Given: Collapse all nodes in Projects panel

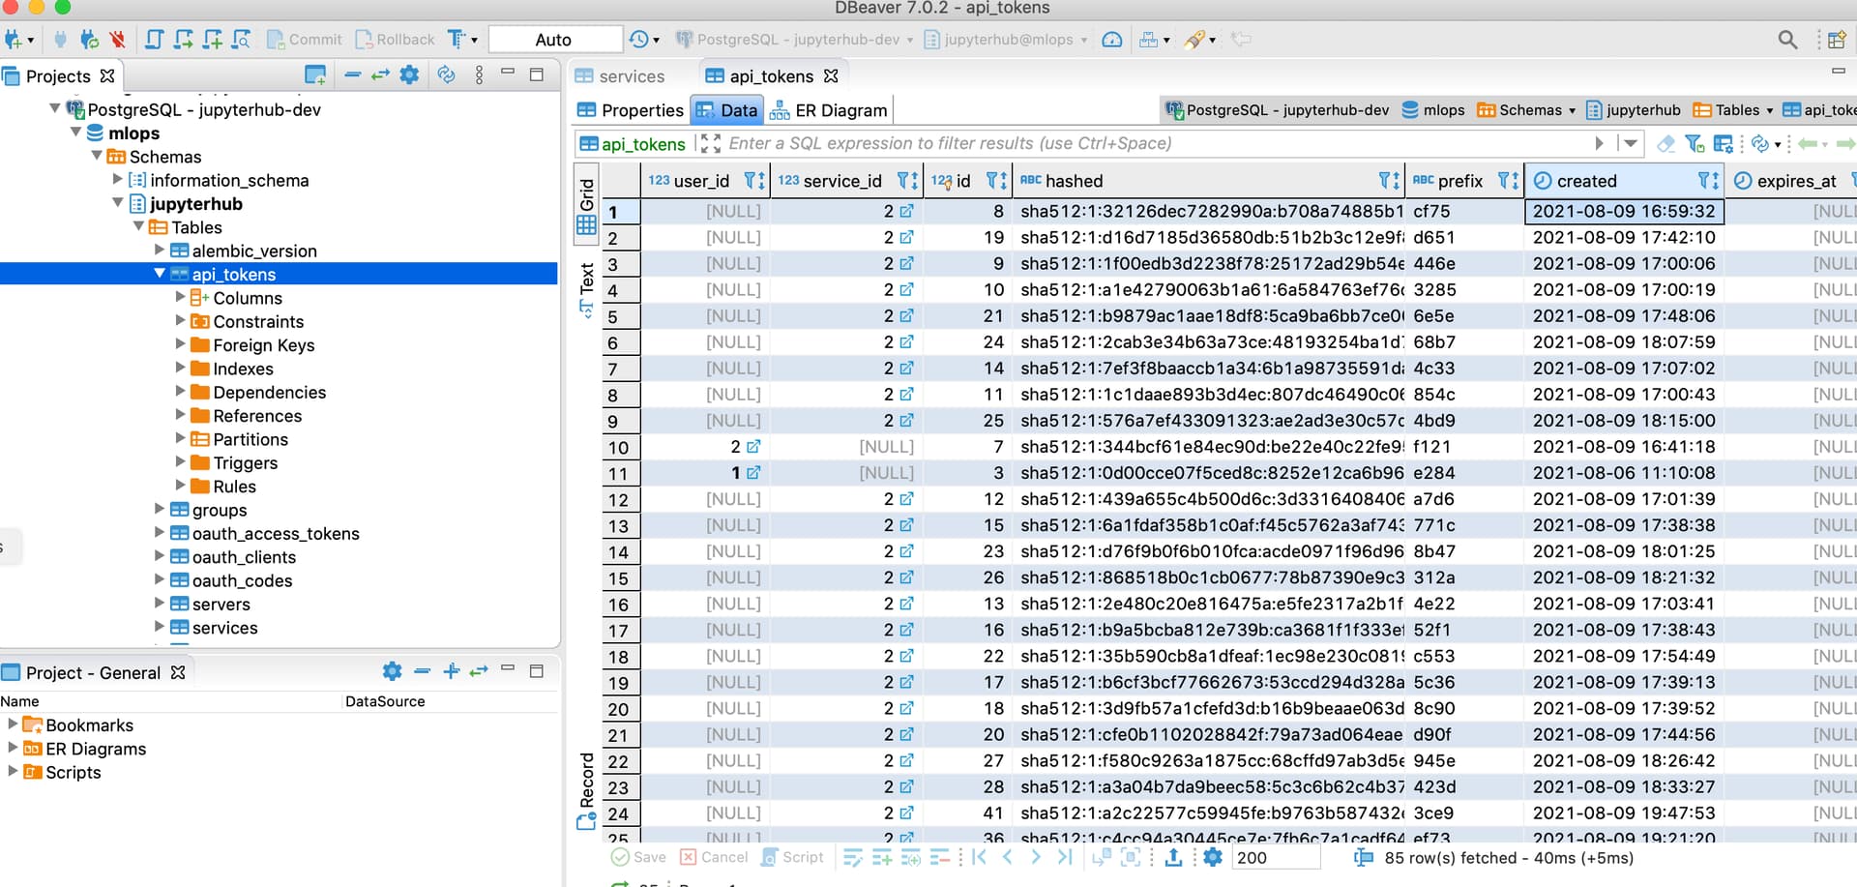Looking at the screenshot, I should 352,74.
